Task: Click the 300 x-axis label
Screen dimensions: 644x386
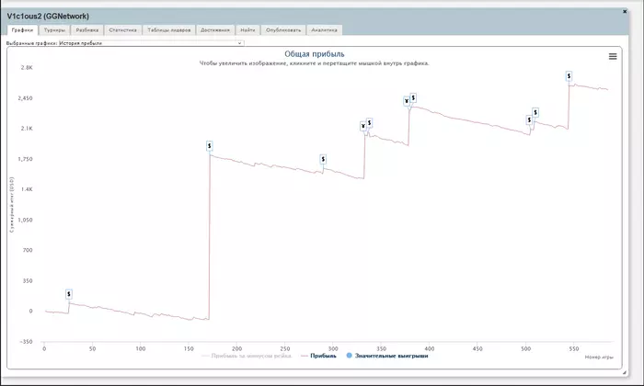Action: tap(333, 348)
